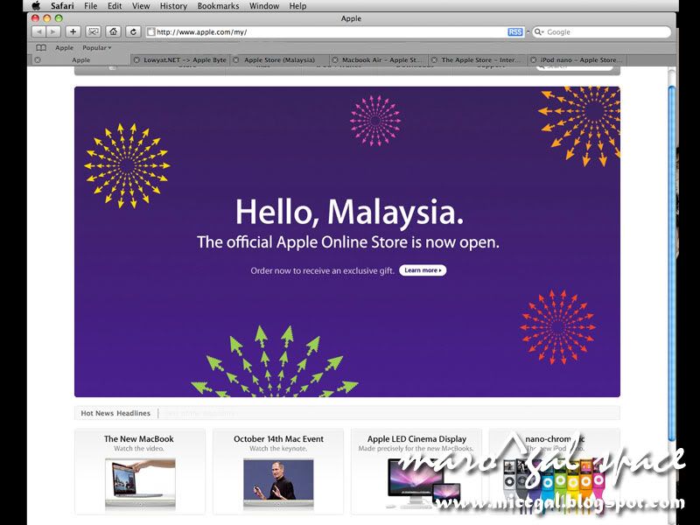The height and width of the screenshot is (525, 700).
Task: Select the first Apple tab
Action: click(x=81, y=59)
